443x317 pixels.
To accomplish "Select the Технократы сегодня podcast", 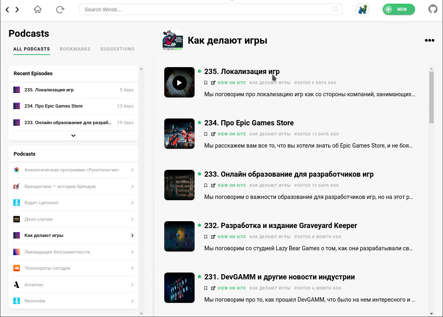I will click(x=74, y=268).
